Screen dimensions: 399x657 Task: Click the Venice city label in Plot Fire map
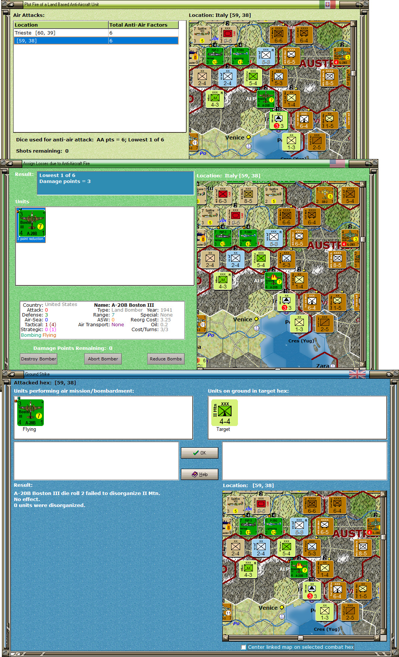click(235, 138)
